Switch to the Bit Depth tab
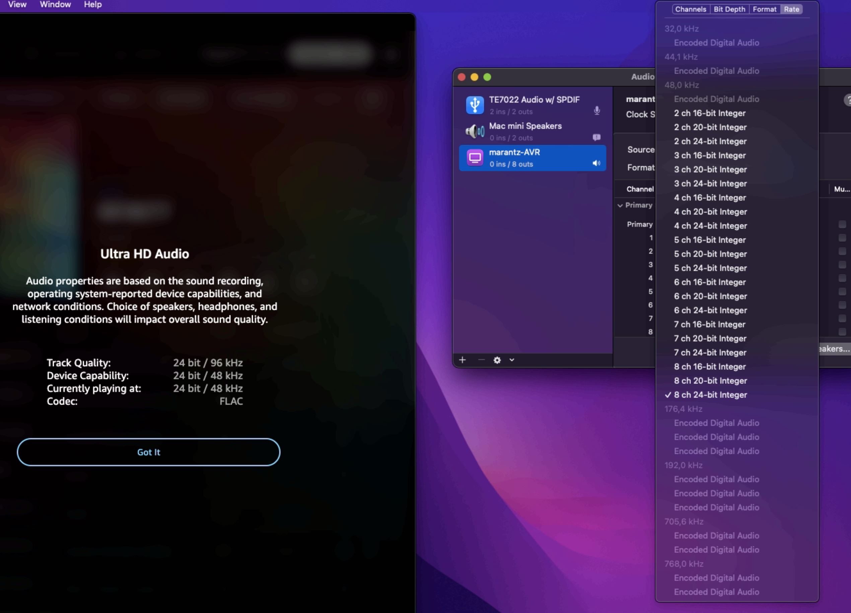 tap(729, 9)
